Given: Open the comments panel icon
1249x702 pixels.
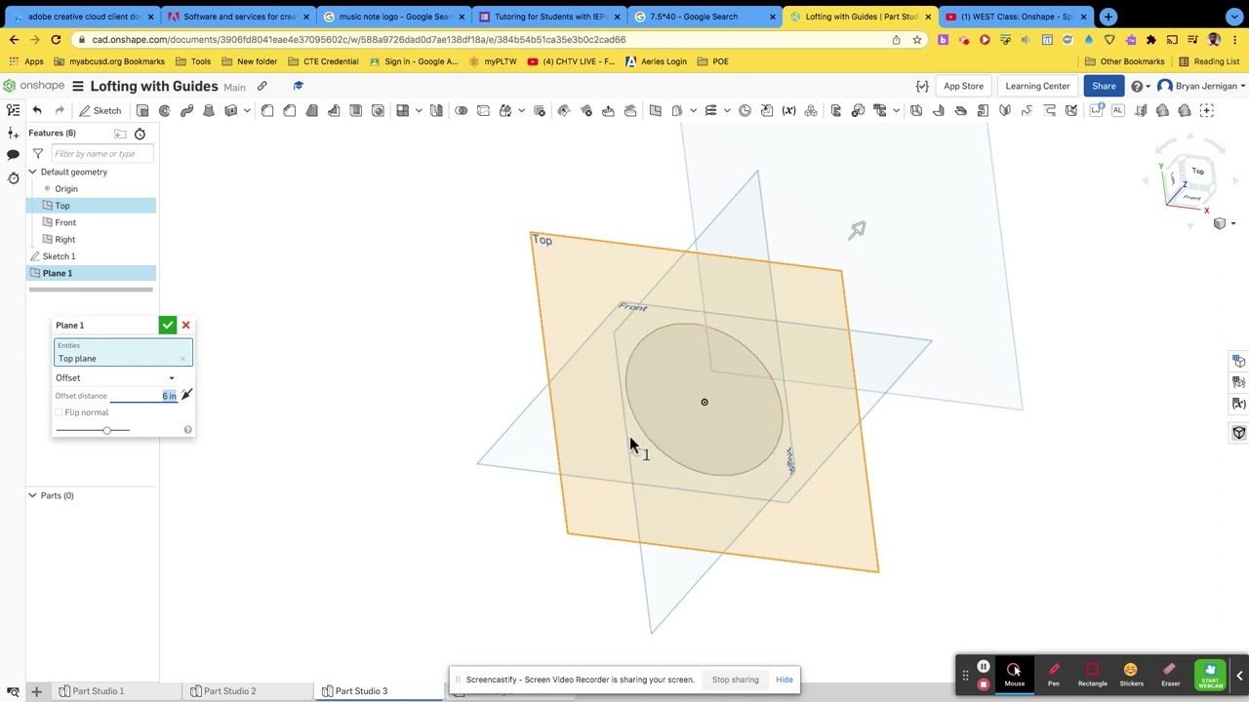Looking at the screenshot, I should 13,155.
